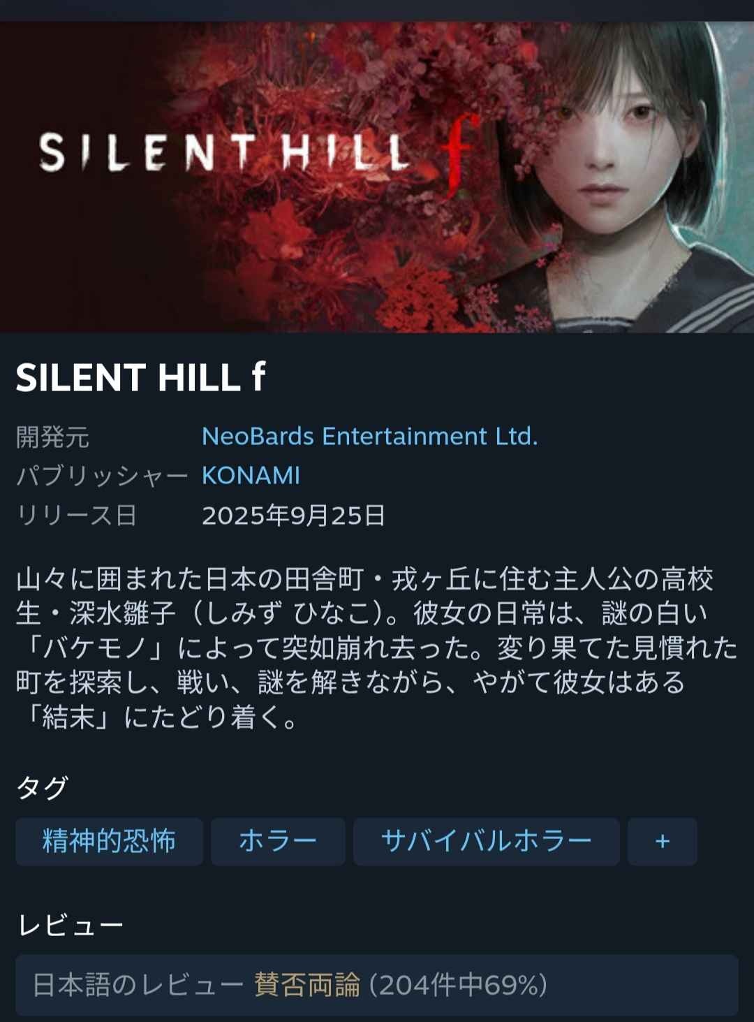
Task: Open the NeoBards Entertainment Ltd. developer link
Action: (369, 436)
